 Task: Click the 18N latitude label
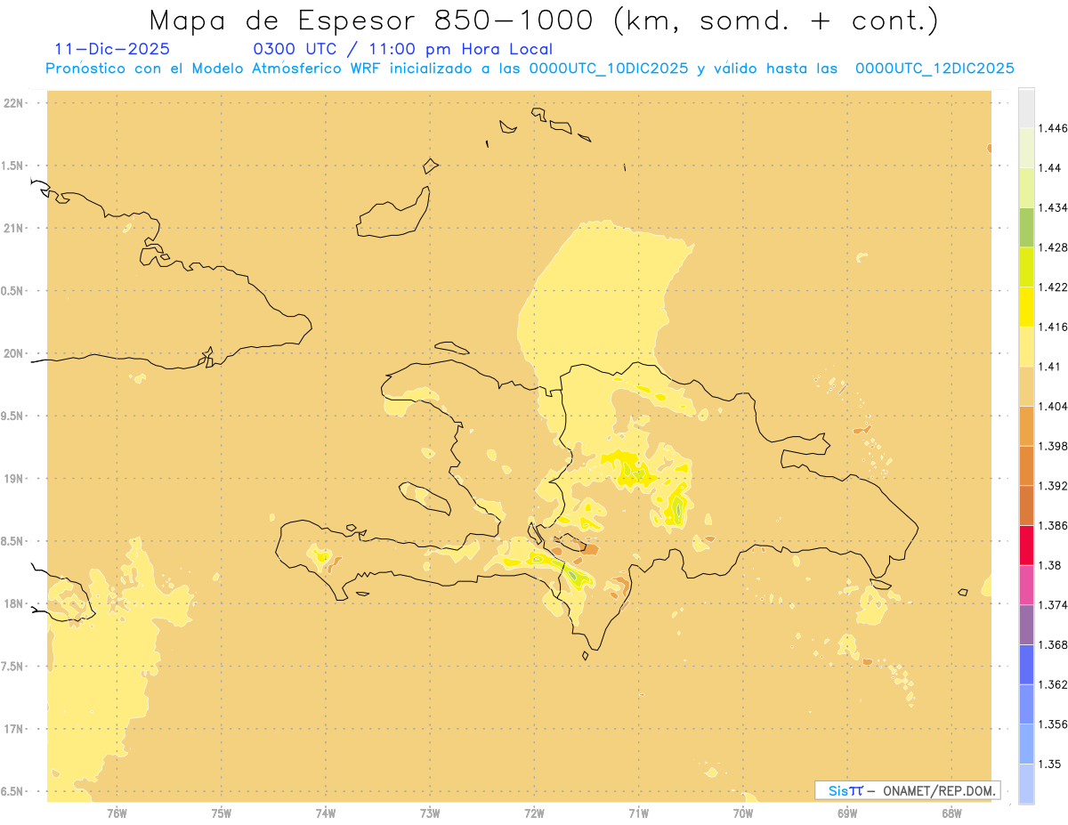point(13,603)
